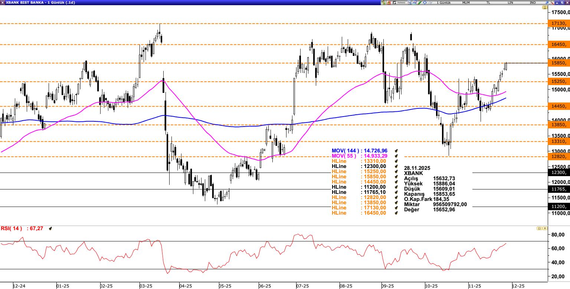Click the IND toolbar option
Screen dimensions: 570x289
pos(533,3)
